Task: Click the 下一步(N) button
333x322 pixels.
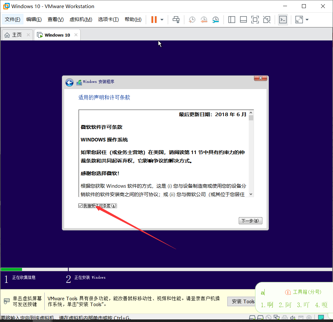Action: [250, 221]
